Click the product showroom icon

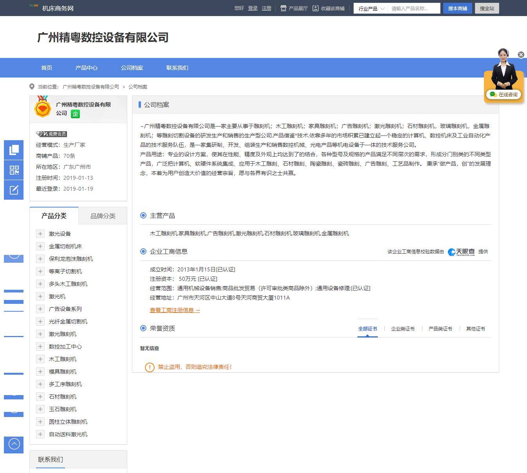pos(283,8)
